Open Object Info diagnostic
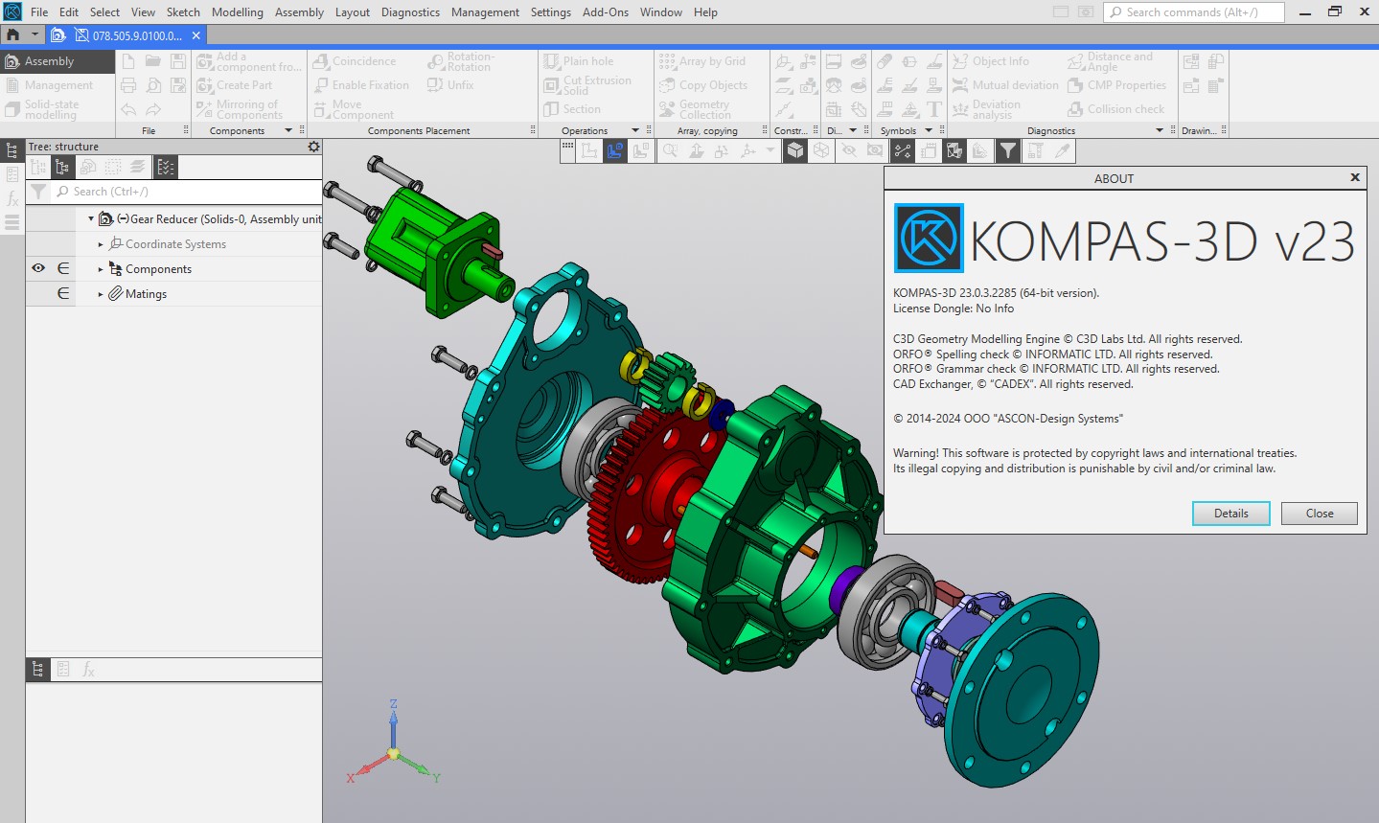Viewport: 1379px width, 823px height. (x=990, y=61)
